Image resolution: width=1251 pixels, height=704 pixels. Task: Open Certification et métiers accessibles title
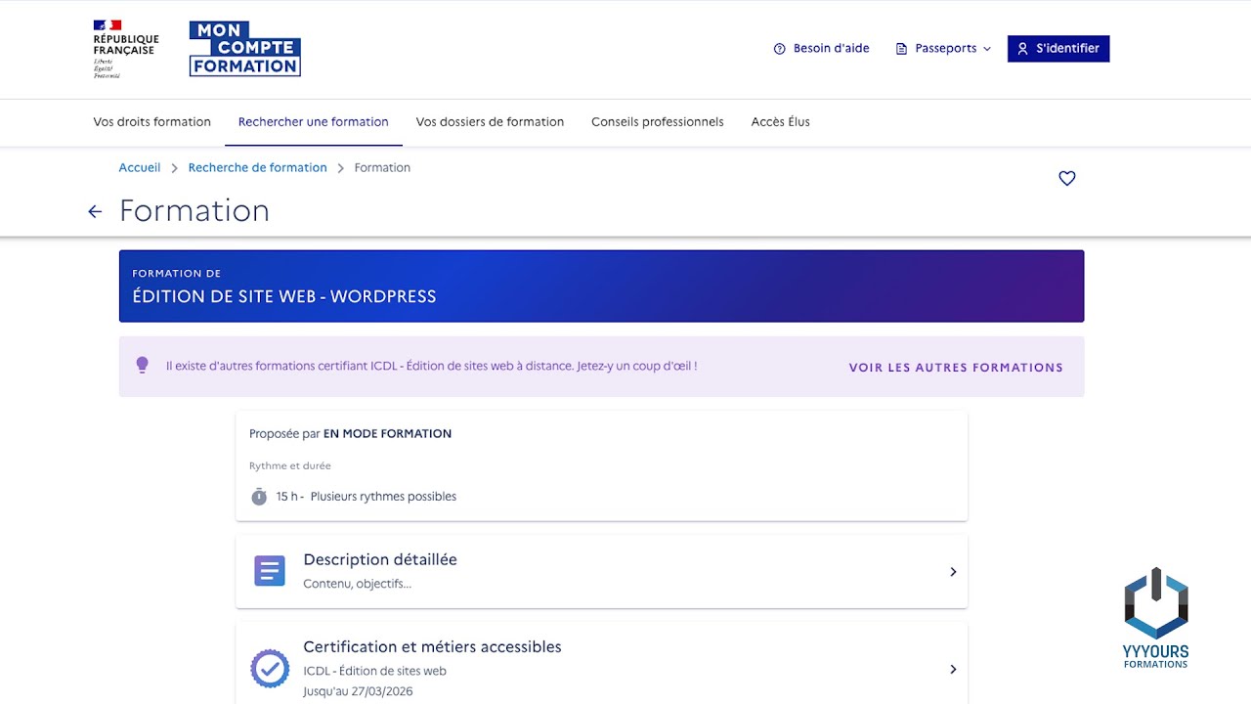point(432,646)
